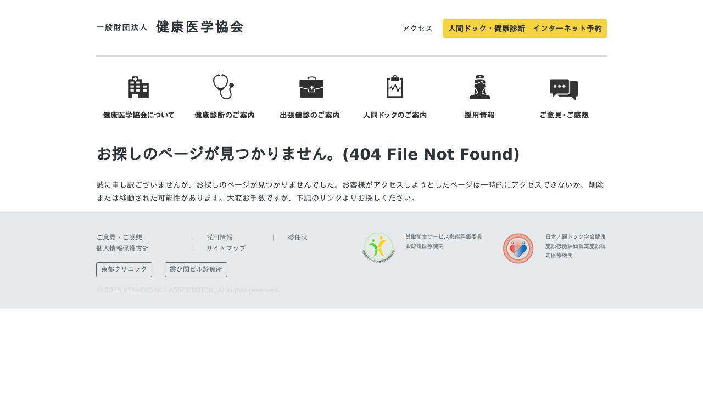703x395 pixels.
Task: Select the 日本人間ドック学会 heart emblem logo
Action: click(x=518, y=248)
